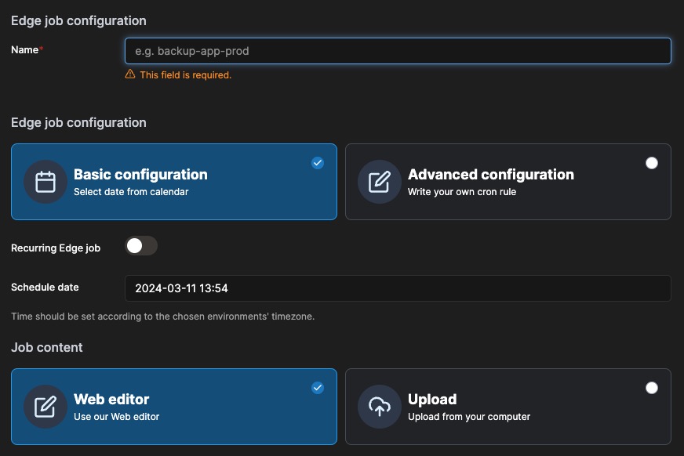Select the Basic configuration card
Screen dimensions: 684x456
pos(174,182)
